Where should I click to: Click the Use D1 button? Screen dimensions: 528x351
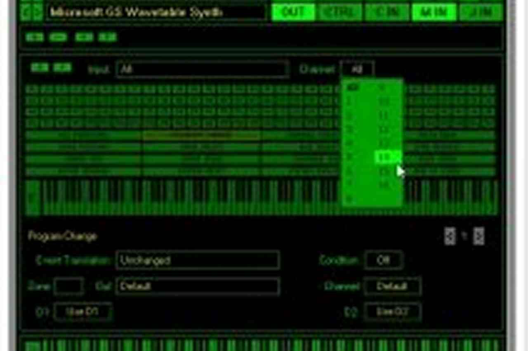[x=82, y=312]
